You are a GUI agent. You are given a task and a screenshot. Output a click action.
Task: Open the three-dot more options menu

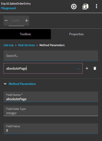(96, 6)
